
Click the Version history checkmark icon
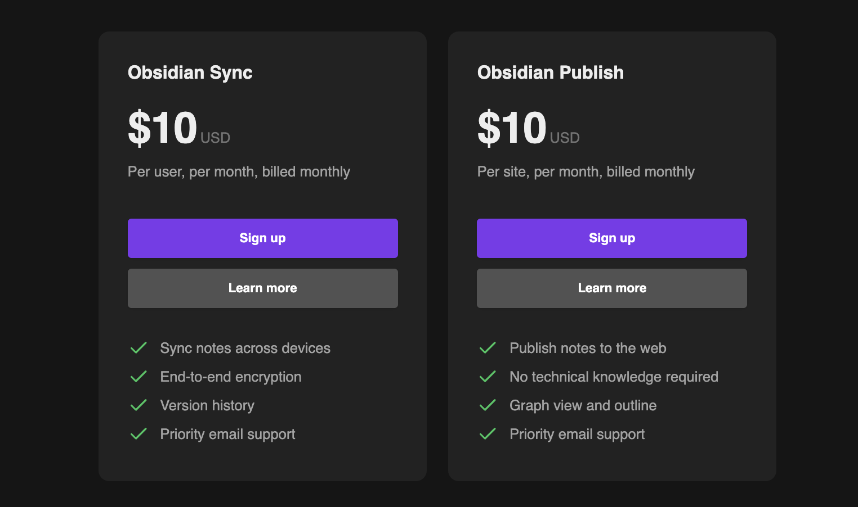(x=138, y=405)
